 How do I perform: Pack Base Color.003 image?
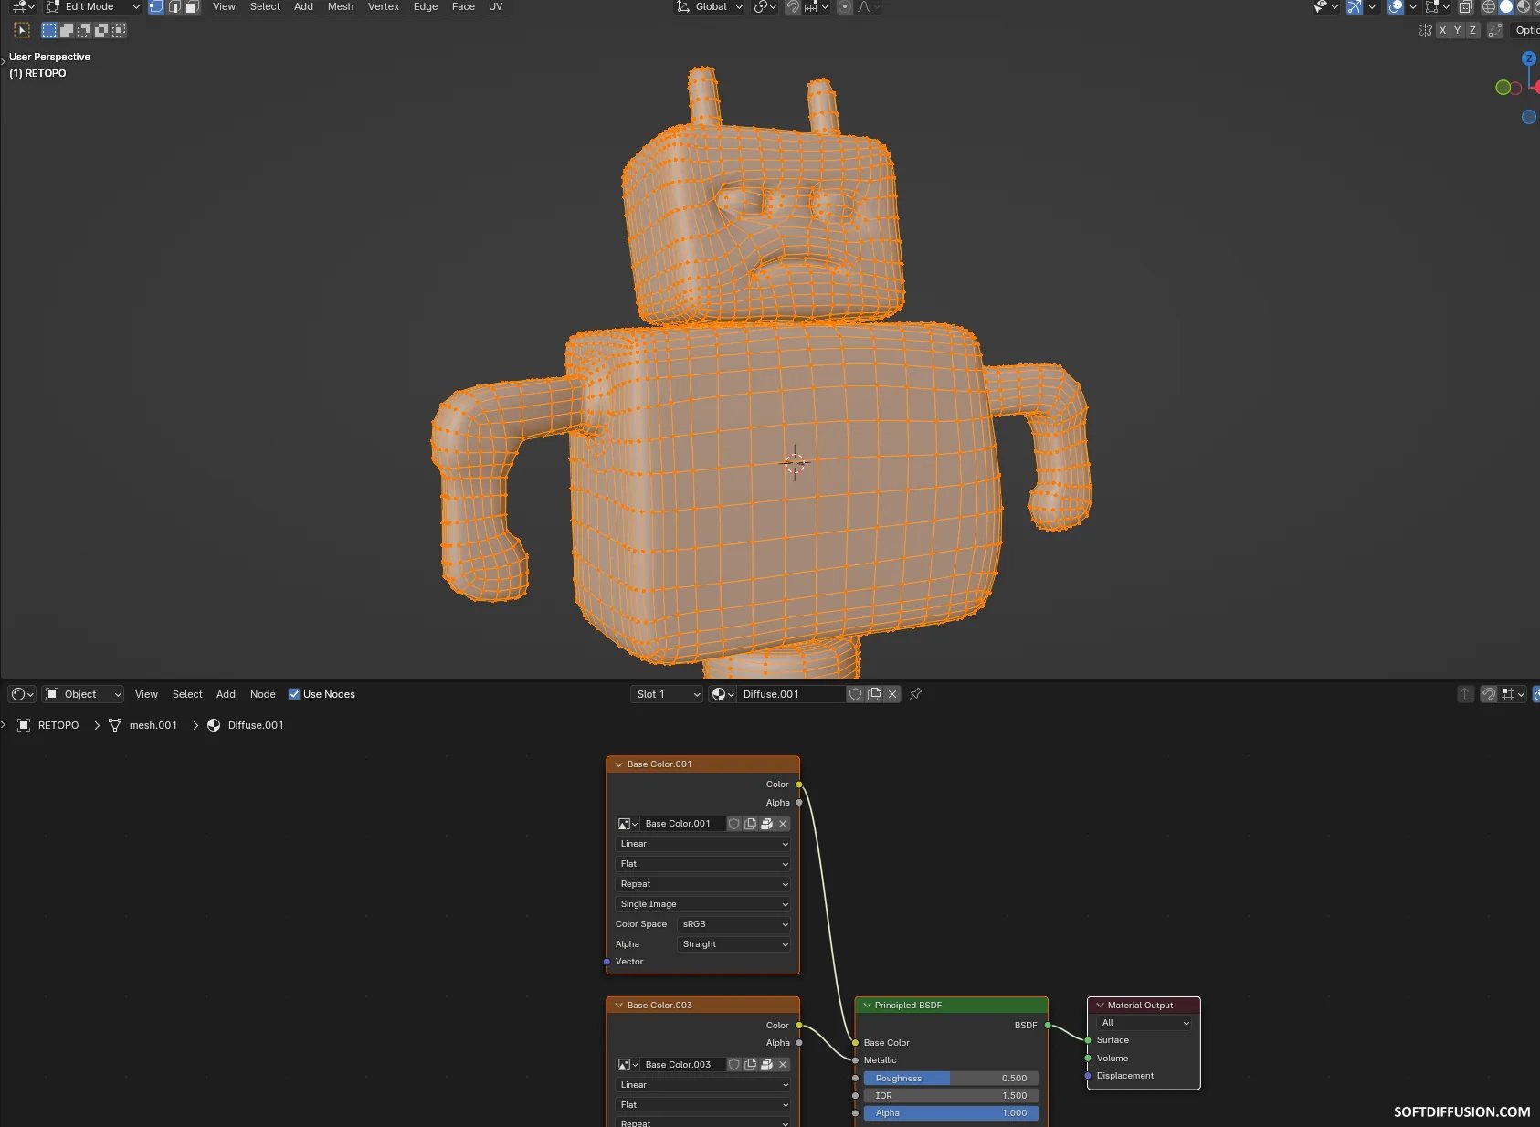click(766, 1065)
